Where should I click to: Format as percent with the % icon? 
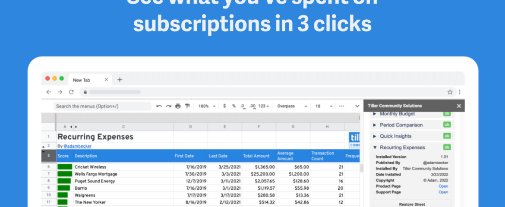coord(234,106)
